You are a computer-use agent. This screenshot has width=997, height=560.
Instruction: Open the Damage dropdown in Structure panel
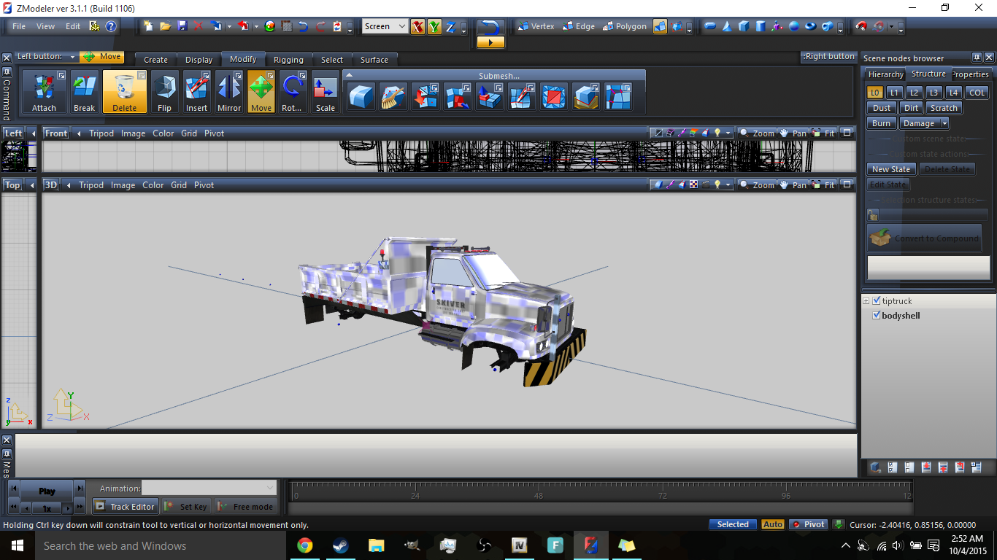(x=923, y=123)
